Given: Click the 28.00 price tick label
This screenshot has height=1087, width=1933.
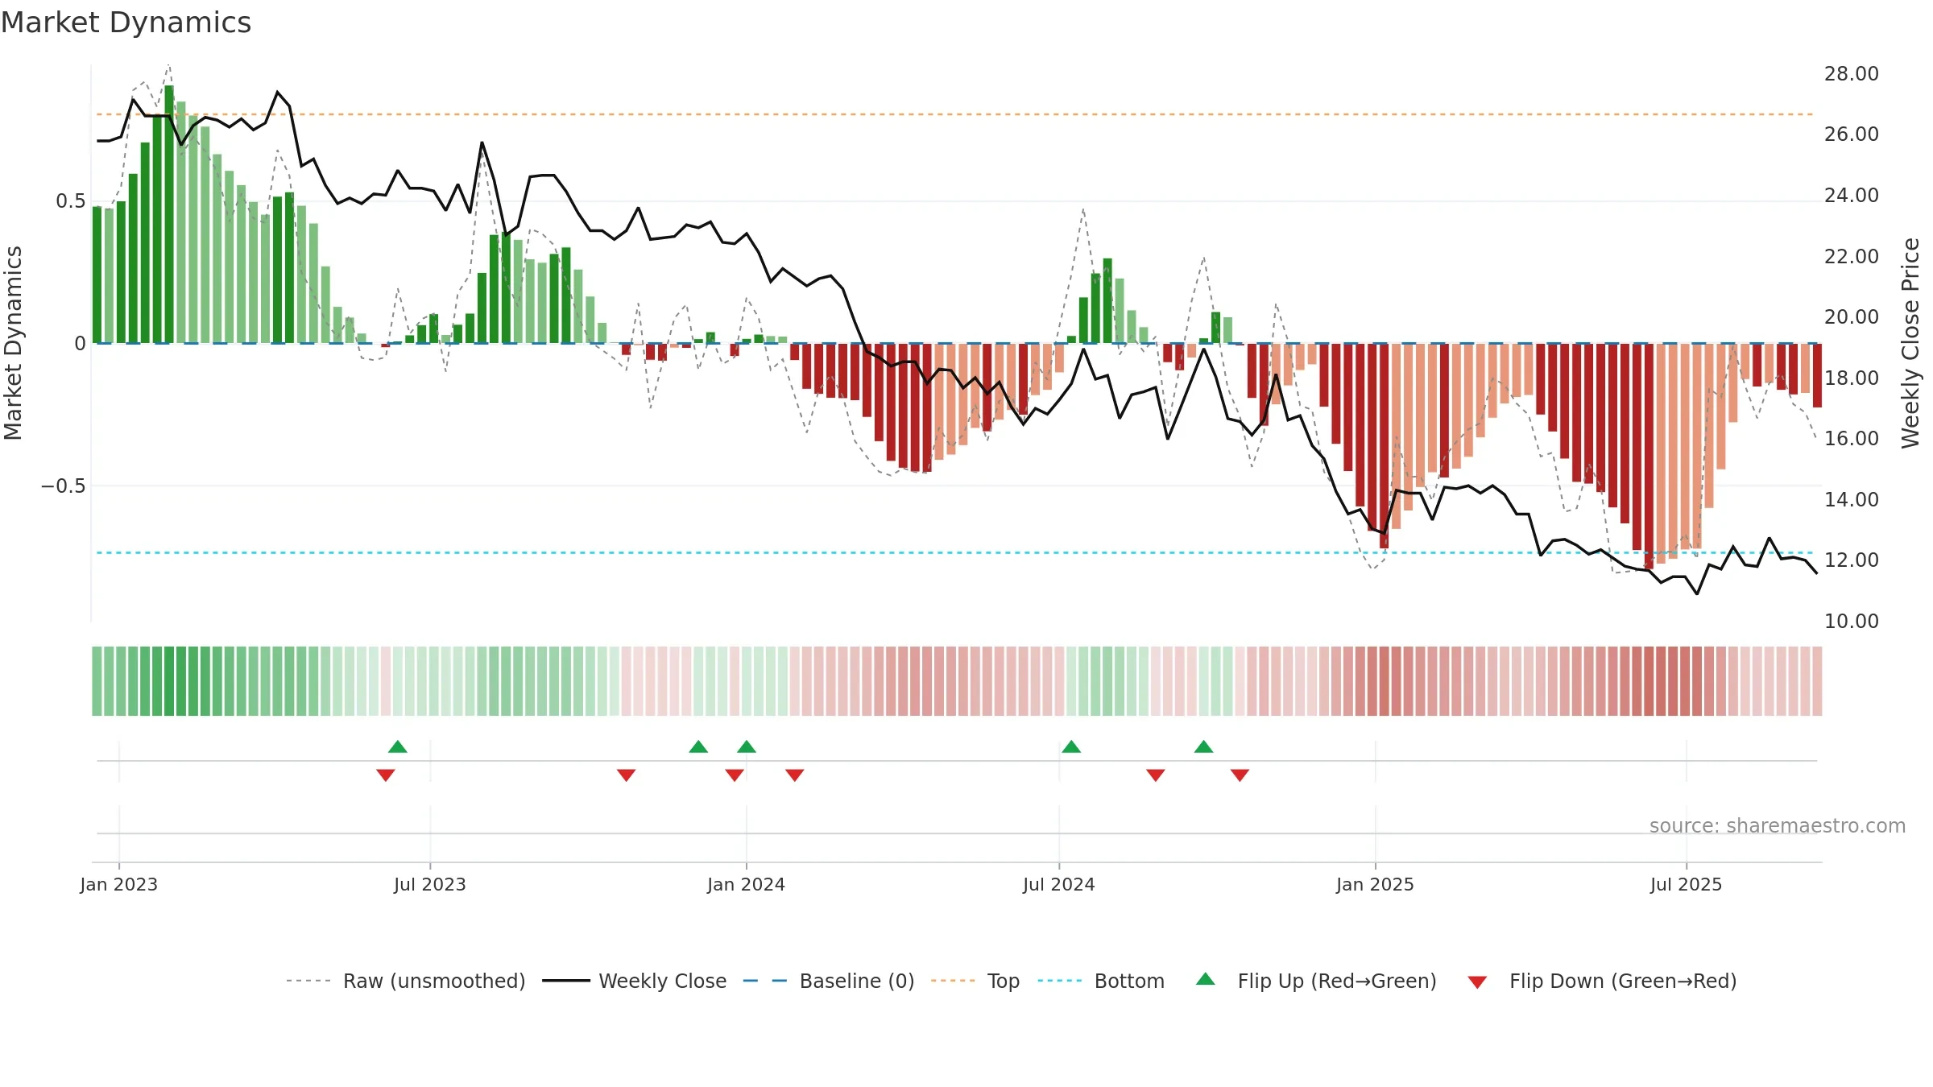Looking at the screenshot, I should pyautogui.click(x=1852, y=73).
